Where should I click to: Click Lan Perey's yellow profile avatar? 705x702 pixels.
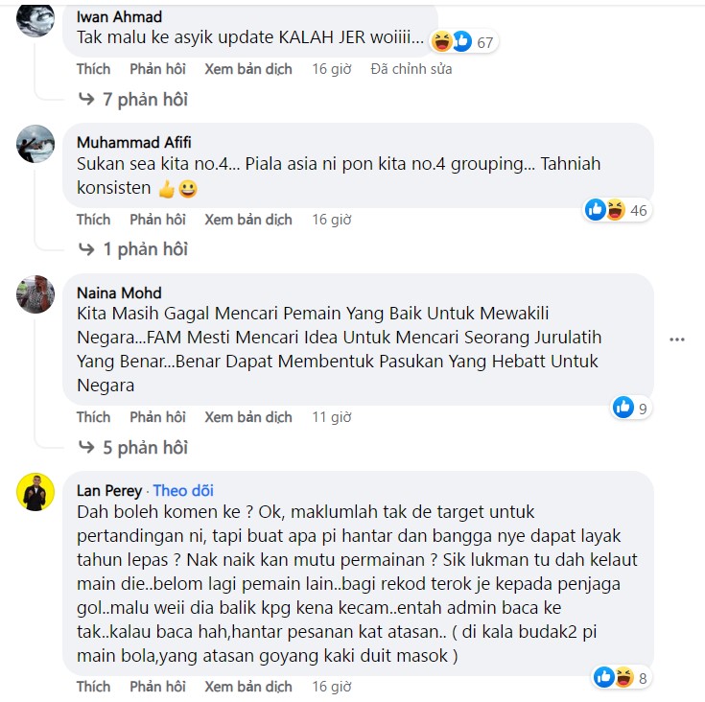(35, 492)
